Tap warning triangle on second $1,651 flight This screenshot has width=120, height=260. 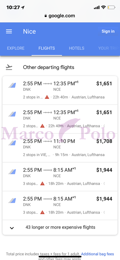[43, 126]
